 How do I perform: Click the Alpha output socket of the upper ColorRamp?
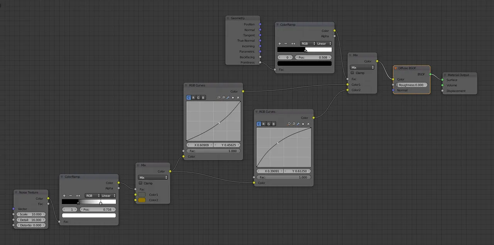(x=334, y=36)
